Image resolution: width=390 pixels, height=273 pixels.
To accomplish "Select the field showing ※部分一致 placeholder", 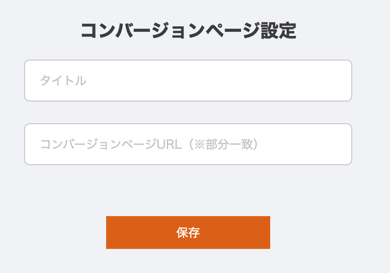I will click(x=189, y=143).
